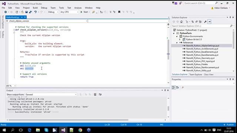This screenshot has height=133, width=237.
Task: Click Solution Explorer Sync with Active Document icon
Action: pyautogui.click(x=193, y=22)
